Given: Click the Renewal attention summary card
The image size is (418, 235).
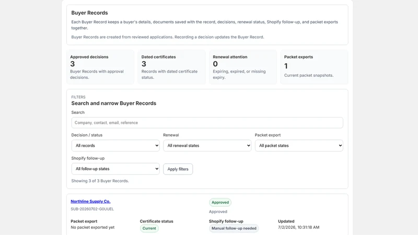Looking at the screenshot, I should 243,67.
